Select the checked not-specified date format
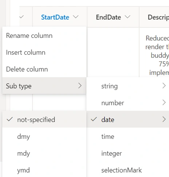Screen dimensions: 169x177 click(x=44, y=119)
